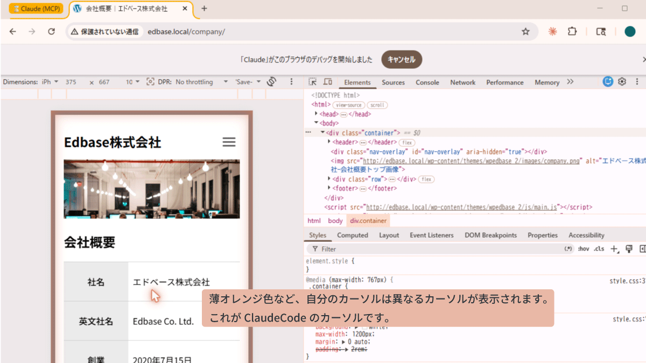Click the scroll badge next to html

(377, 105)
